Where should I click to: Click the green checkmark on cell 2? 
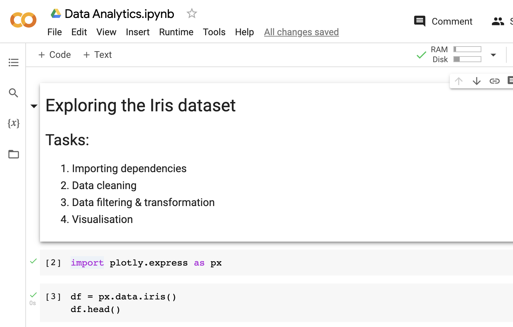(x=33, y=261)
